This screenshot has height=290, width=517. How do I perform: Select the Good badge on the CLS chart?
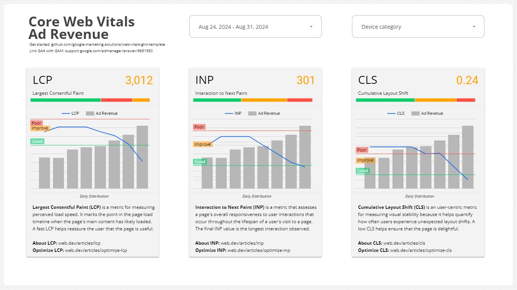(x=363, y=171)
